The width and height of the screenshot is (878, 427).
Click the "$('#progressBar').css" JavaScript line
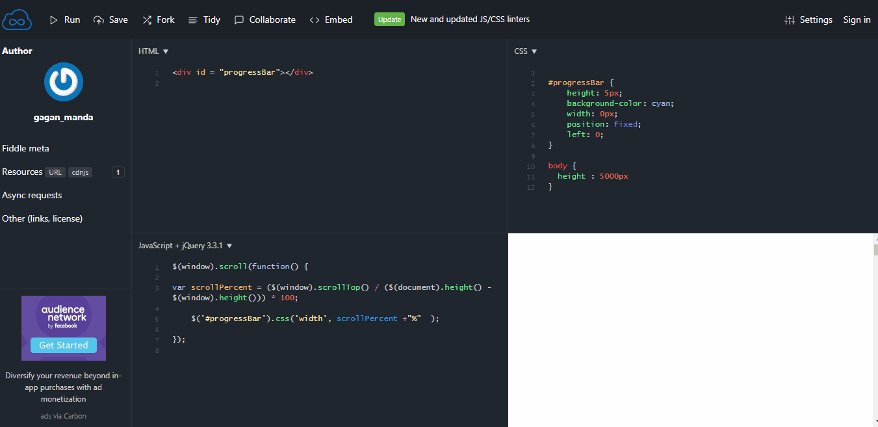315,318
